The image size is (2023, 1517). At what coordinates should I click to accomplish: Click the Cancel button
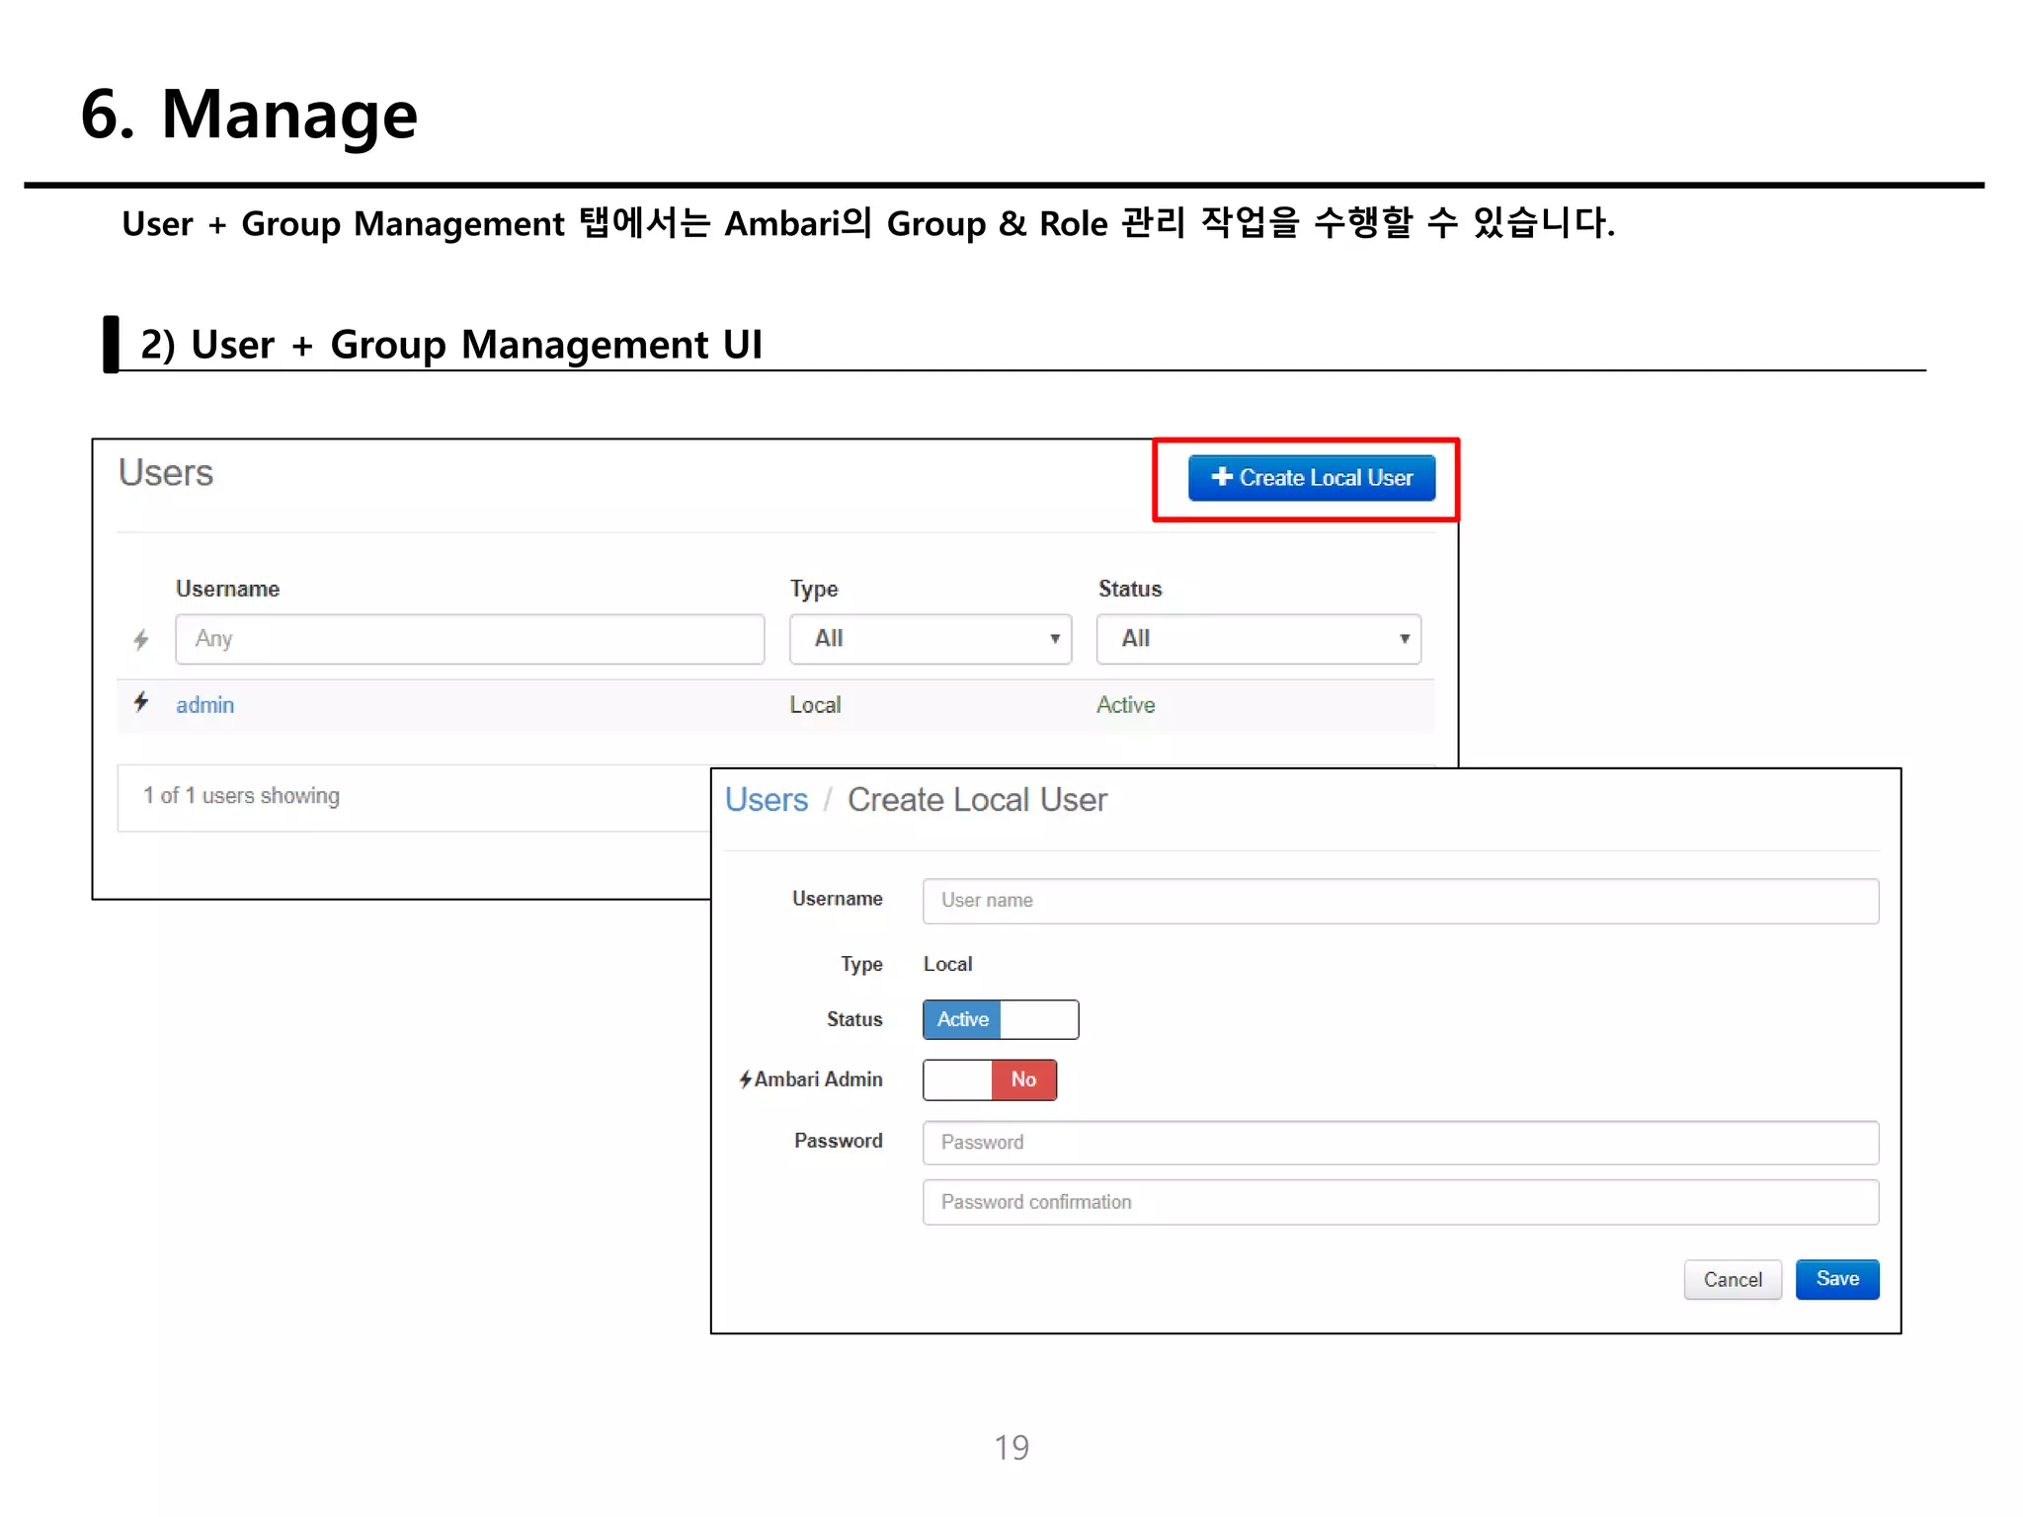[x=1733, y=1280]
